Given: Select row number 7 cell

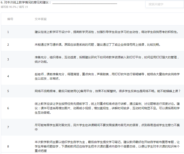Looking at the screenshot, I should click(x=8, y=127).
